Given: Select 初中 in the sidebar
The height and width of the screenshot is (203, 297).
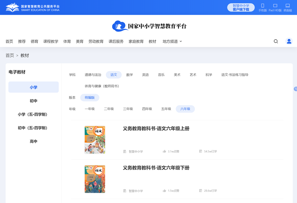Looking at the screenshot, I should pyautogui.click(x=33, y=101).
